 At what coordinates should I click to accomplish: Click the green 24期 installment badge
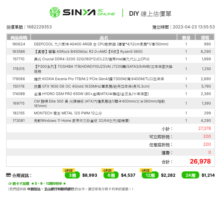(190, 175)
